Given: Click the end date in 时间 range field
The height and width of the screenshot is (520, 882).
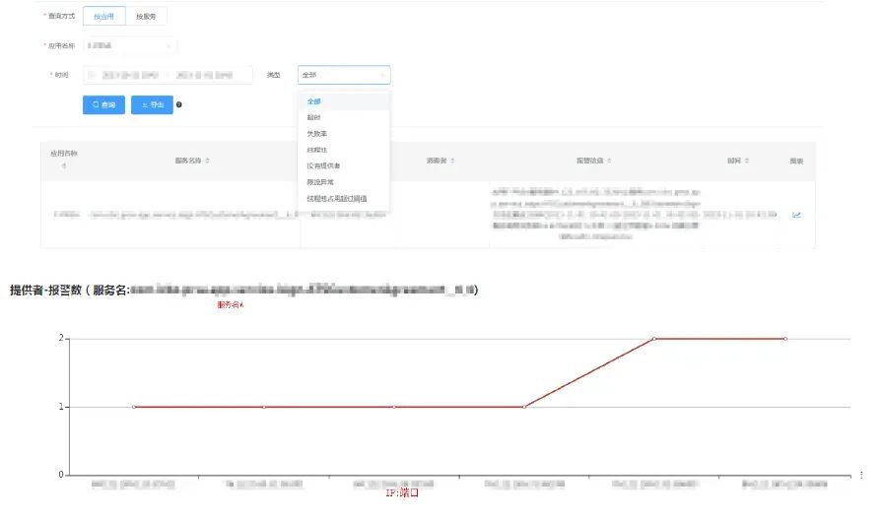Looking at the screenshot, I should tap(204, 75).
